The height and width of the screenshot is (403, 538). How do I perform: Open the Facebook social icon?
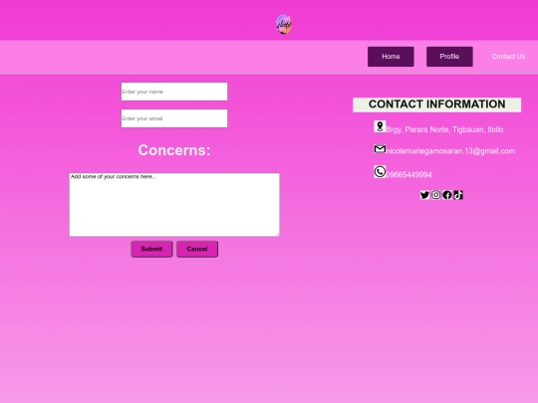pyautogui.click(x=447, y=195)
